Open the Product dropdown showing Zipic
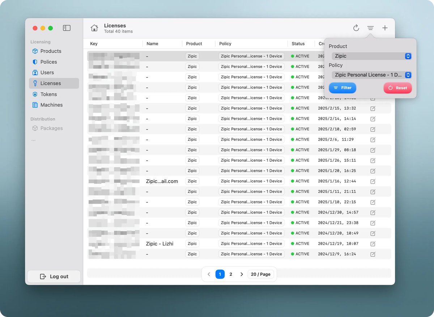Image resolution: width=434 pixels, height=317 pixels. 371,56
